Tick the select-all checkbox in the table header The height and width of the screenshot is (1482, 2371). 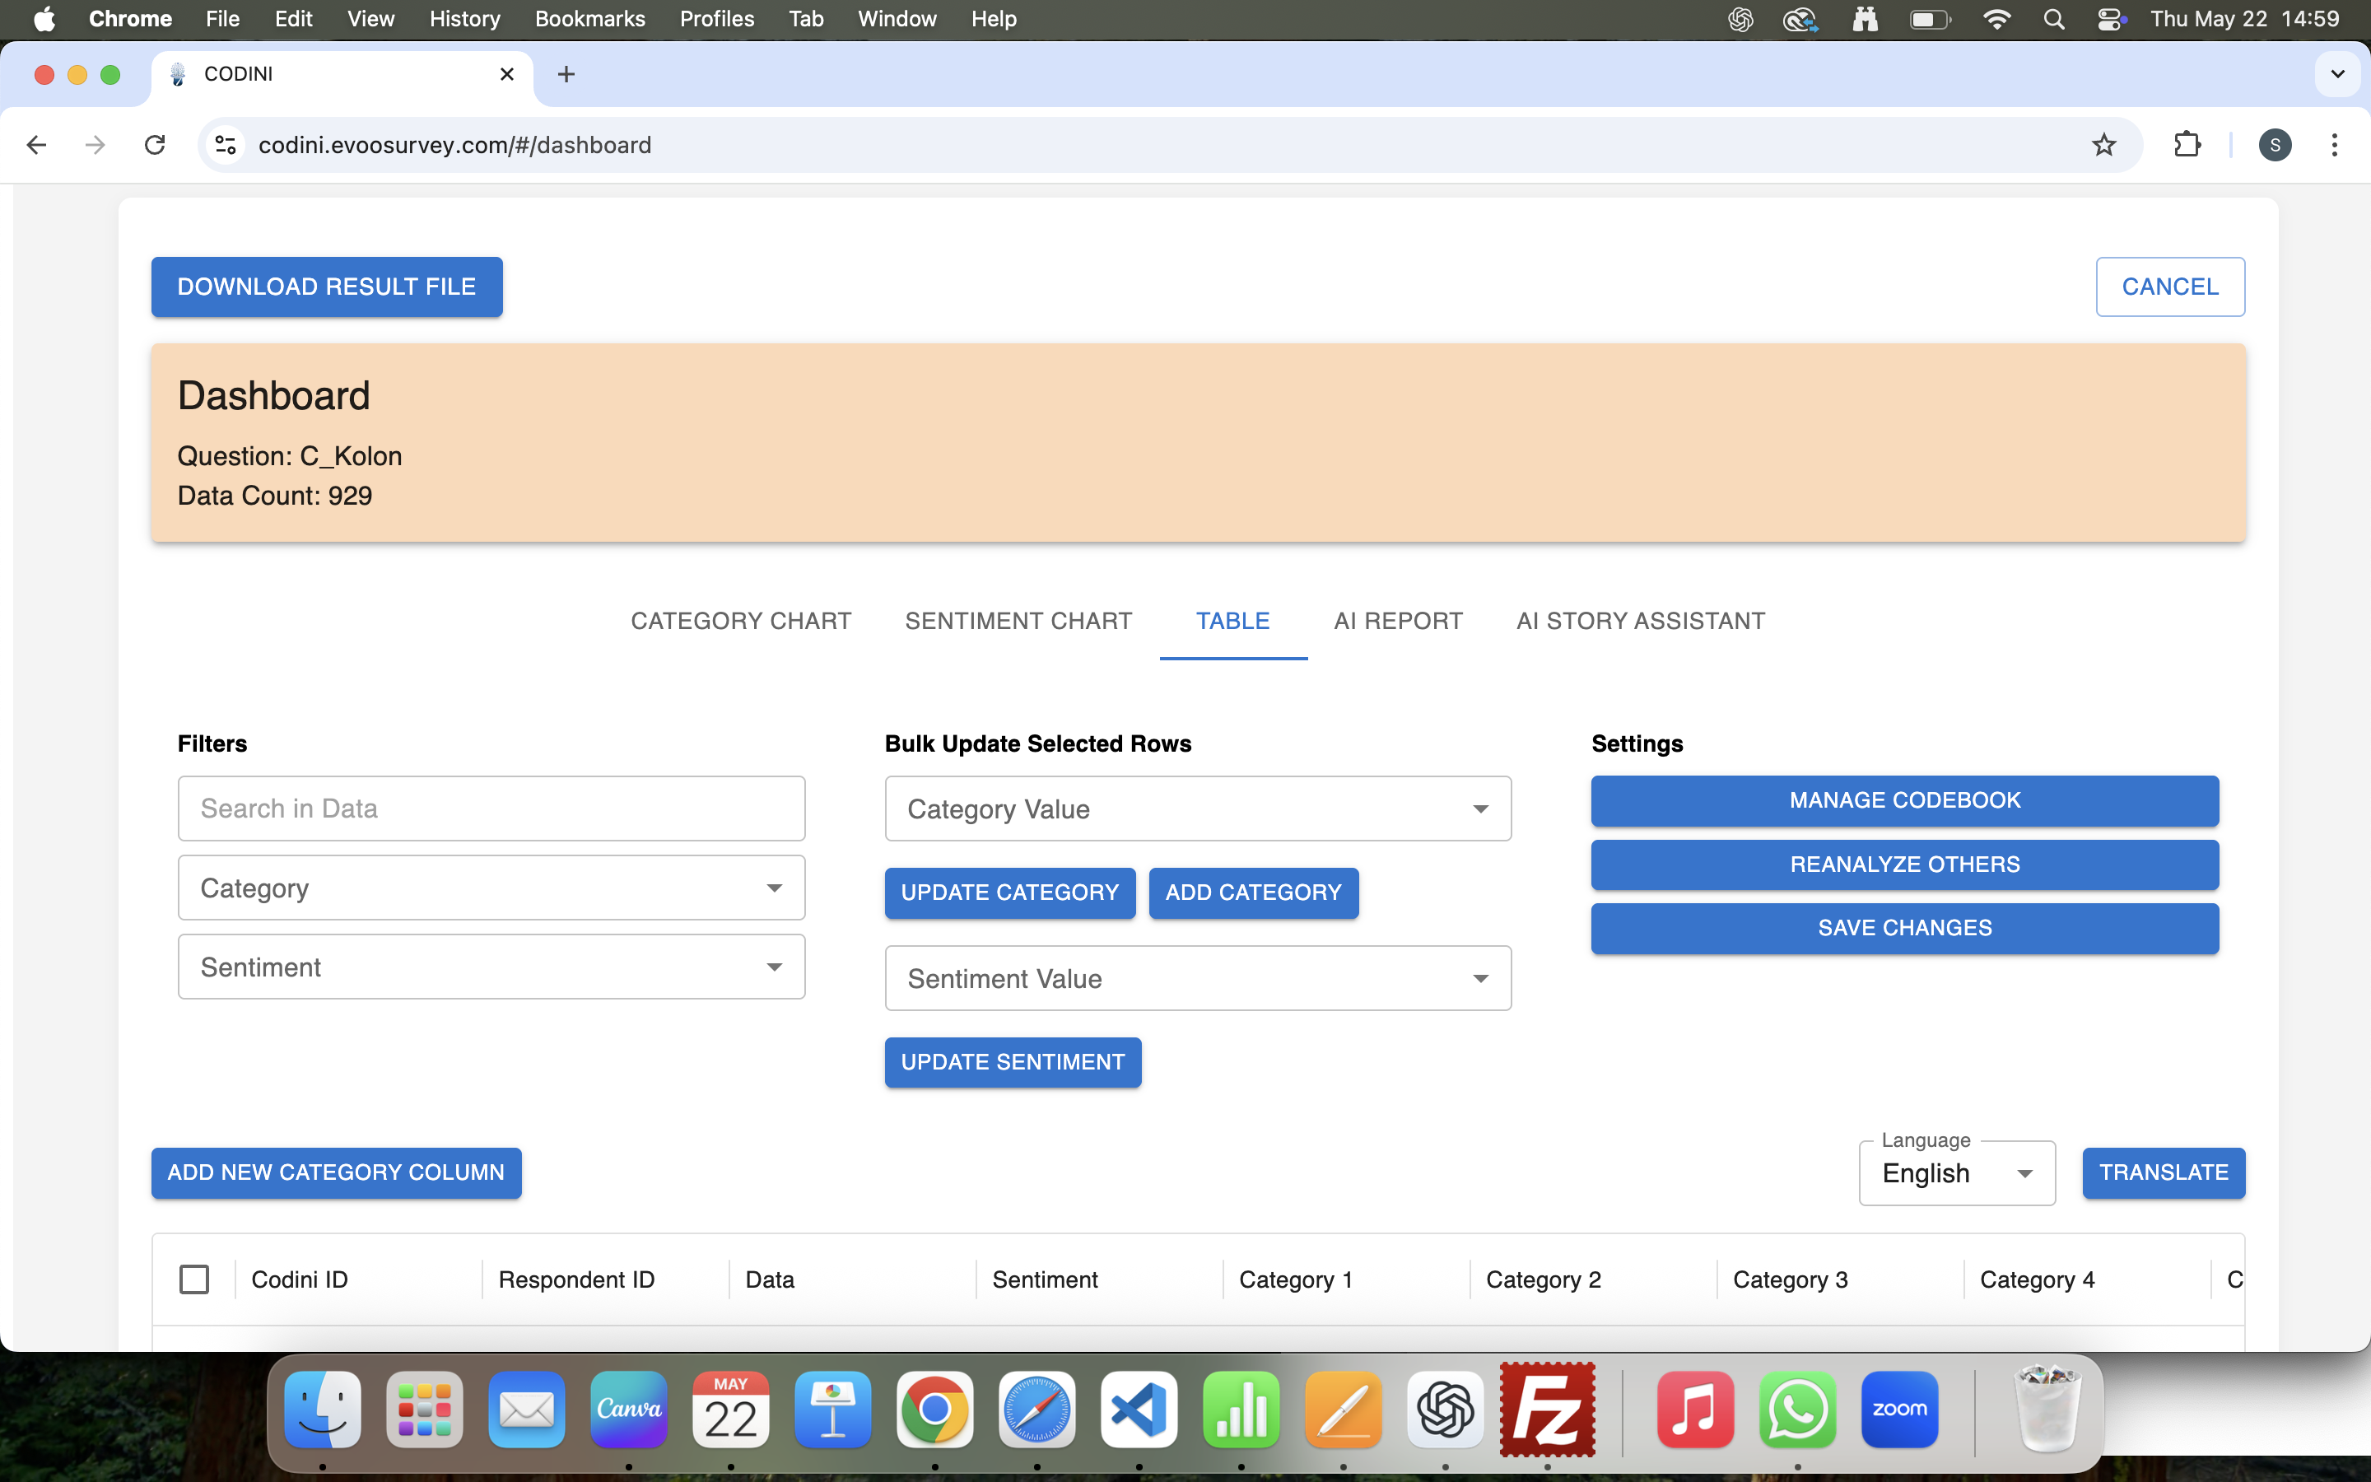point(194,1279)
